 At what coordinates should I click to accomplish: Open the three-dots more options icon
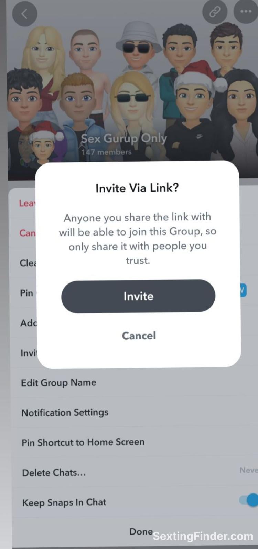pos(246,11)
